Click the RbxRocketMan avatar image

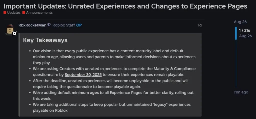[x=10, y=29]
